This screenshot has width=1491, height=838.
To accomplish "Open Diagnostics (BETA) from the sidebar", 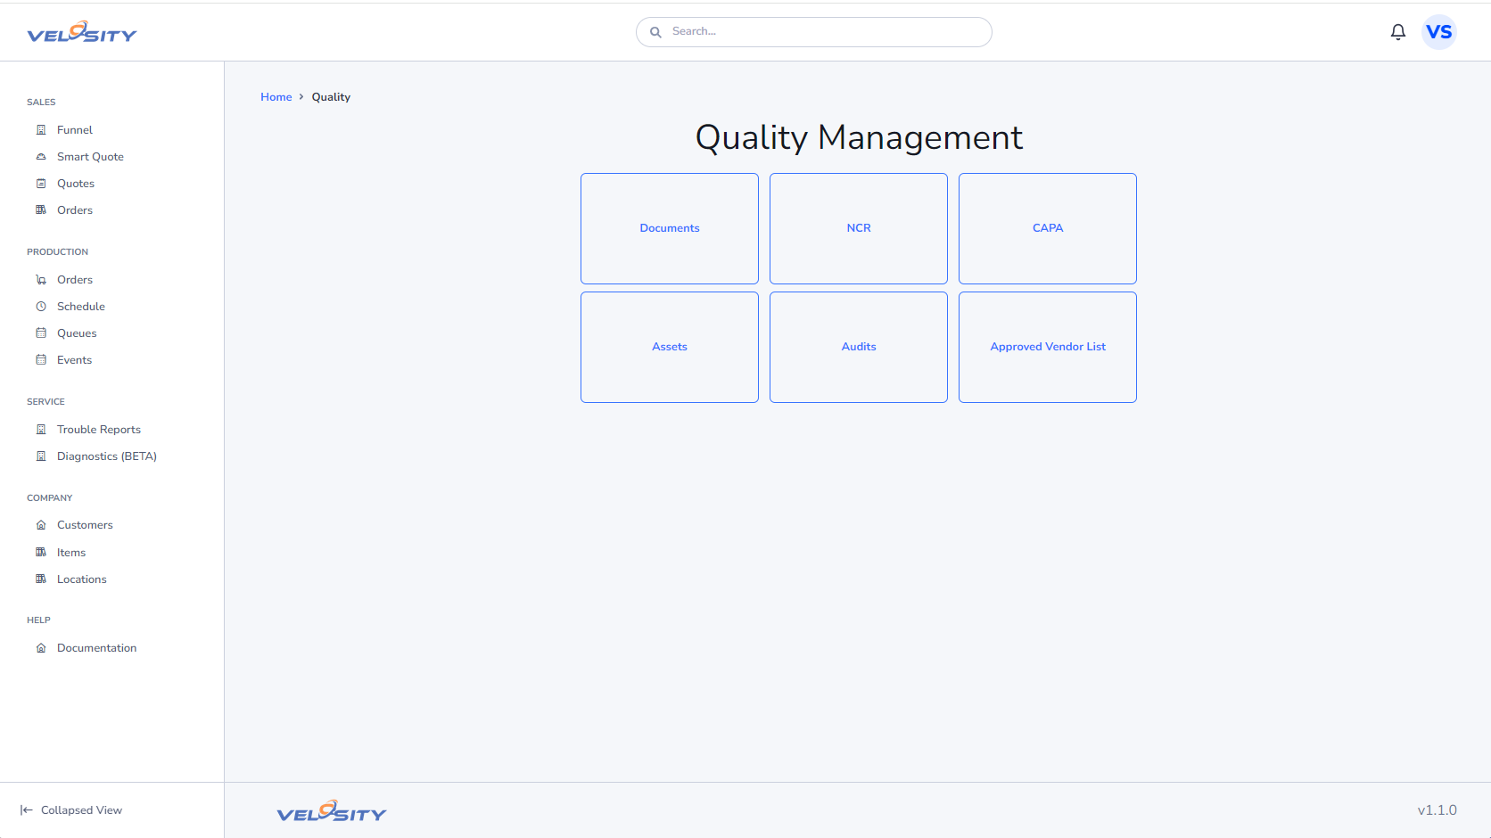I will click(x=106, y=456).
